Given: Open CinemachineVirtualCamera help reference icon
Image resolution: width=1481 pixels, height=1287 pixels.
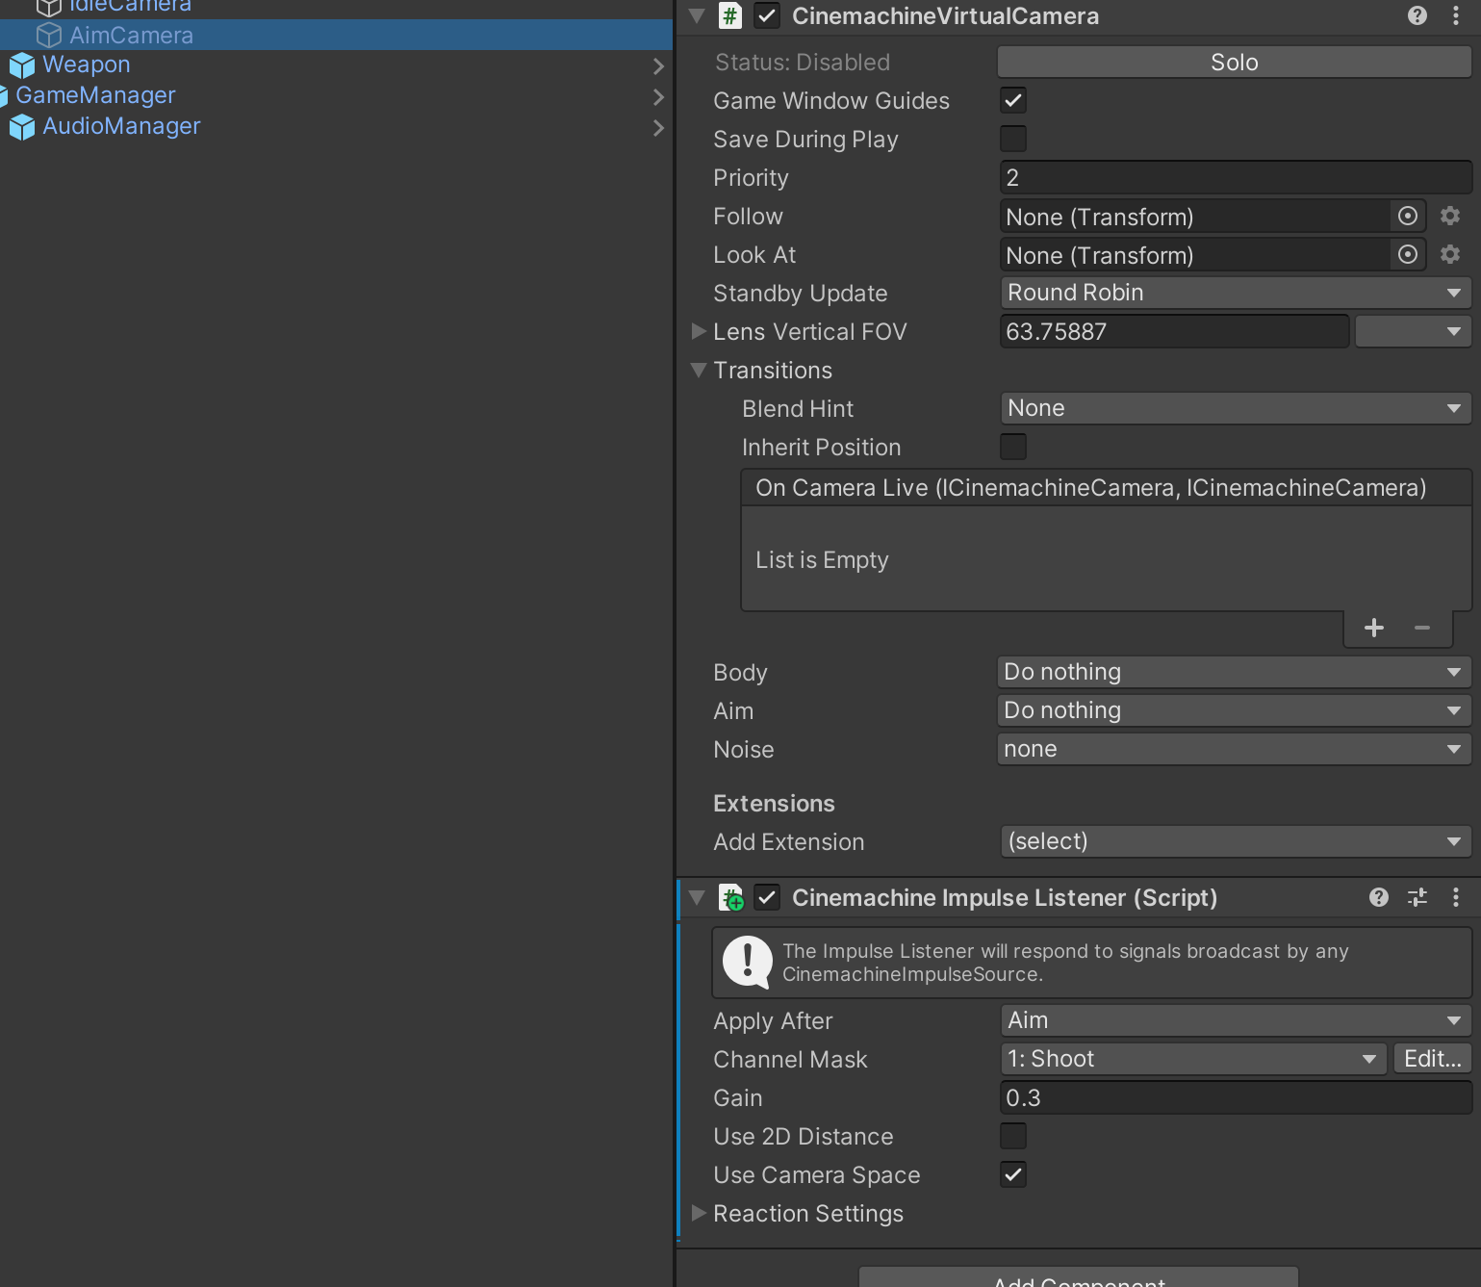Looking at the screenshot, I should 1417,15.
